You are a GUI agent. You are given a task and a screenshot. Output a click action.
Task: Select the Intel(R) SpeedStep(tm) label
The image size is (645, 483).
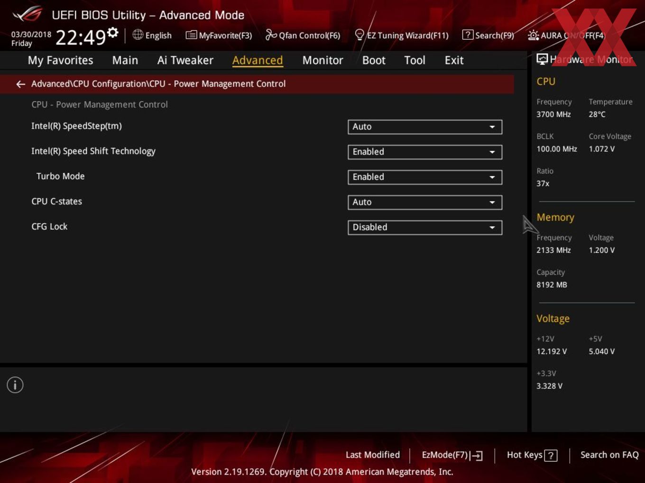click(76, 126)
